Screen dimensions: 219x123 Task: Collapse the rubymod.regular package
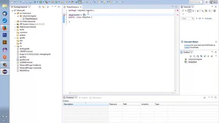click(18, 16)
